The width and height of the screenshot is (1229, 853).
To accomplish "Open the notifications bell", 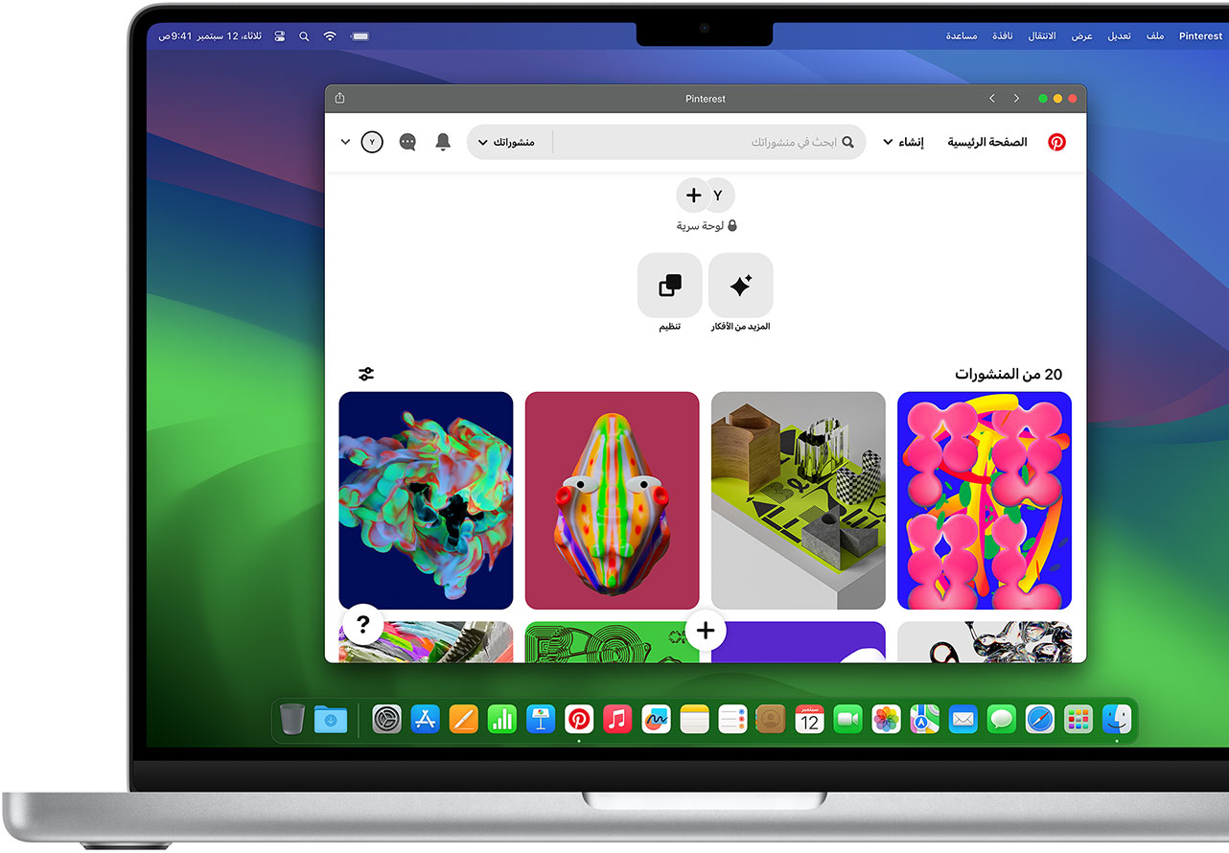I will [442, 142].
